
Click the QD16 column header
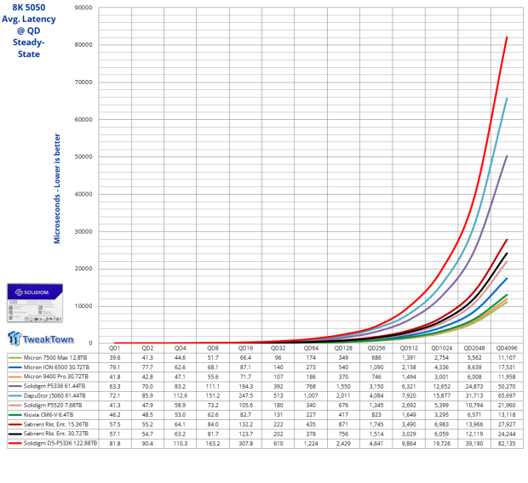(x=245, y=348)
